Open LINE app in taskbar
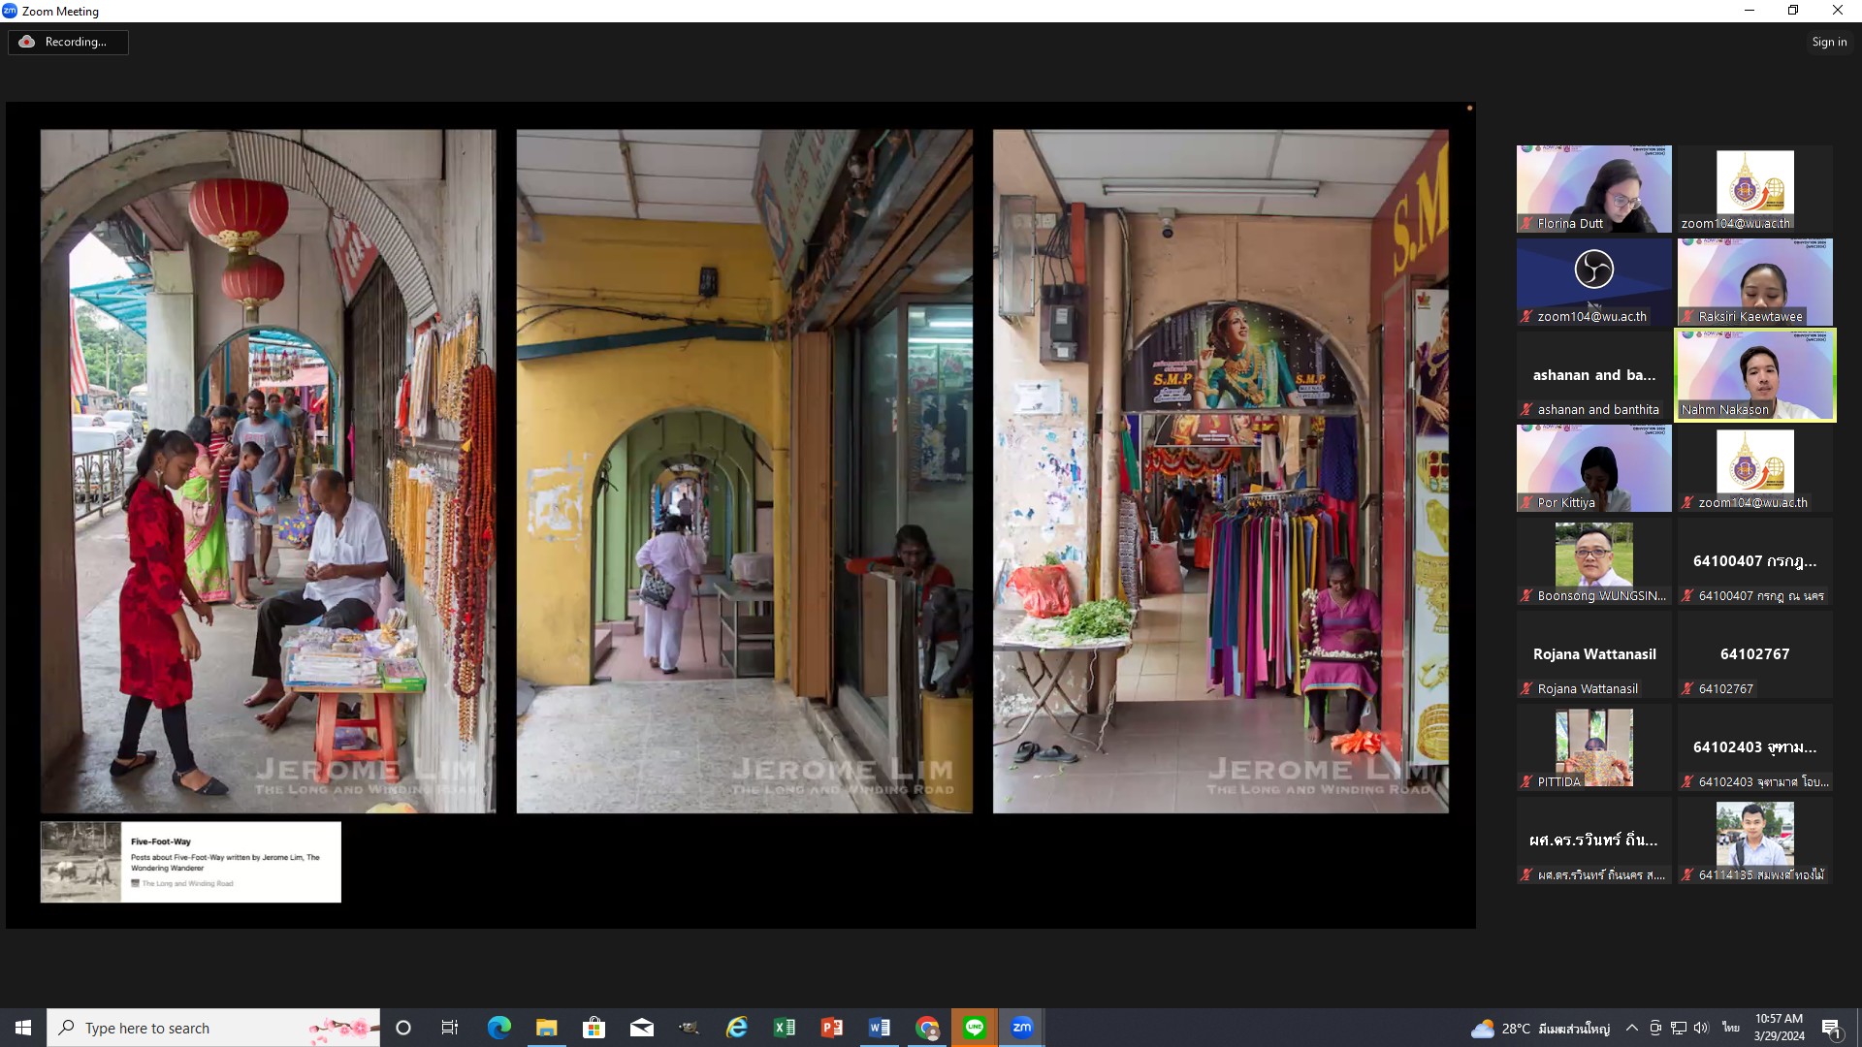Image resolution: width=1862 pixels, height=1047 pixels. point(975,1028)
